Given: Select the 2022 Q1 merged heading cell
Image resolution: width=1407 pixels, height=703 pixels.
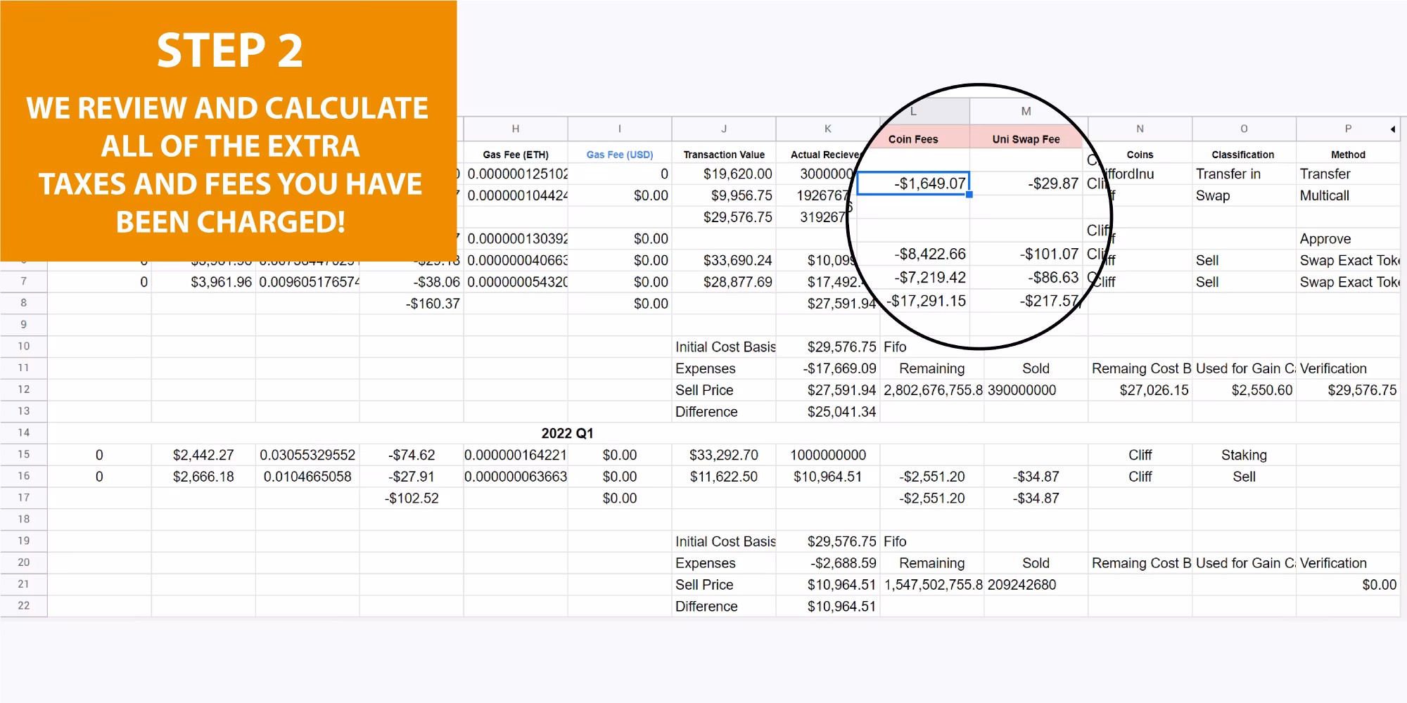Looking at the screenshot, I should click(567, 433).
